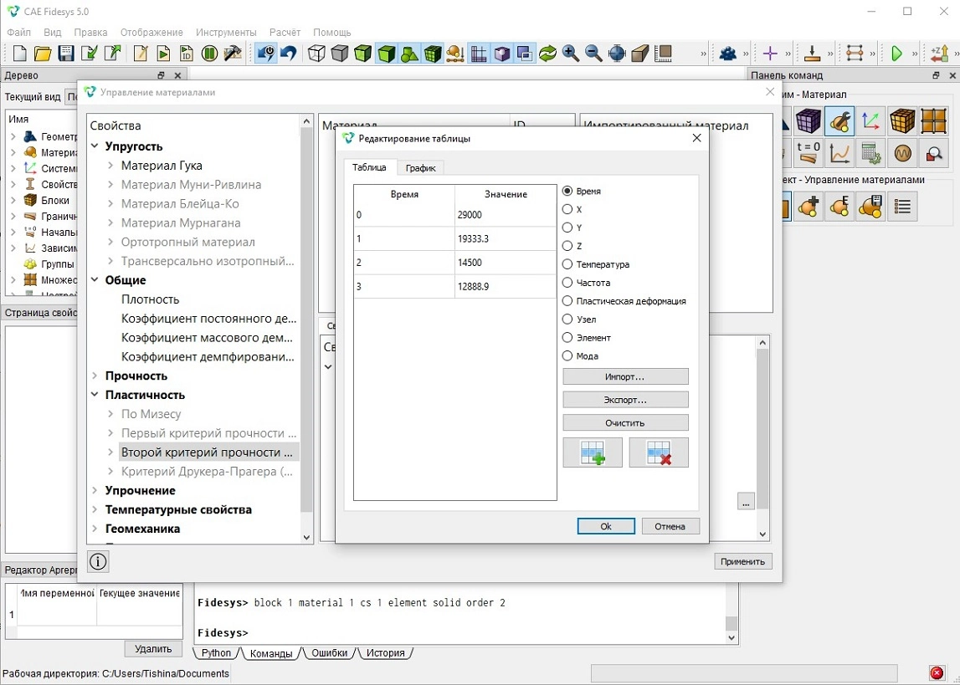The height and width of the screenshot is (685, 960).
Task: Confirm the table with the Ok button
Action: pos(605,526)
